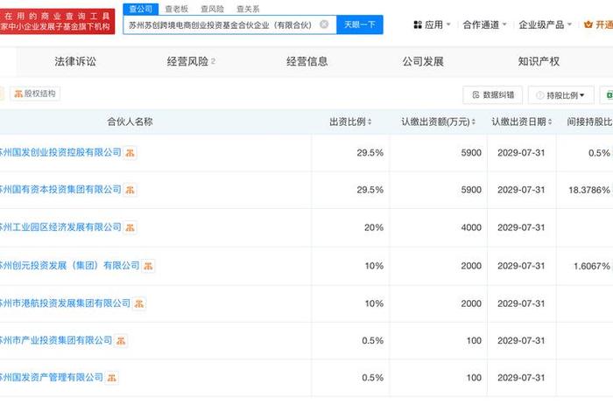Open the 企业级产品 dropdown menu
Viewport: 613px width, 411px height.
pyautogui.click(x=545, y=24)
